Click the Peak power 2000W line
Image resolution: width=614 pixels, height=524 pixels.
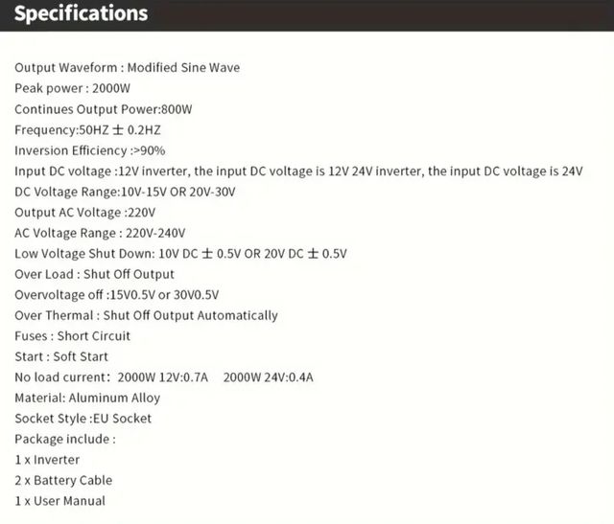tap(73, 88)
